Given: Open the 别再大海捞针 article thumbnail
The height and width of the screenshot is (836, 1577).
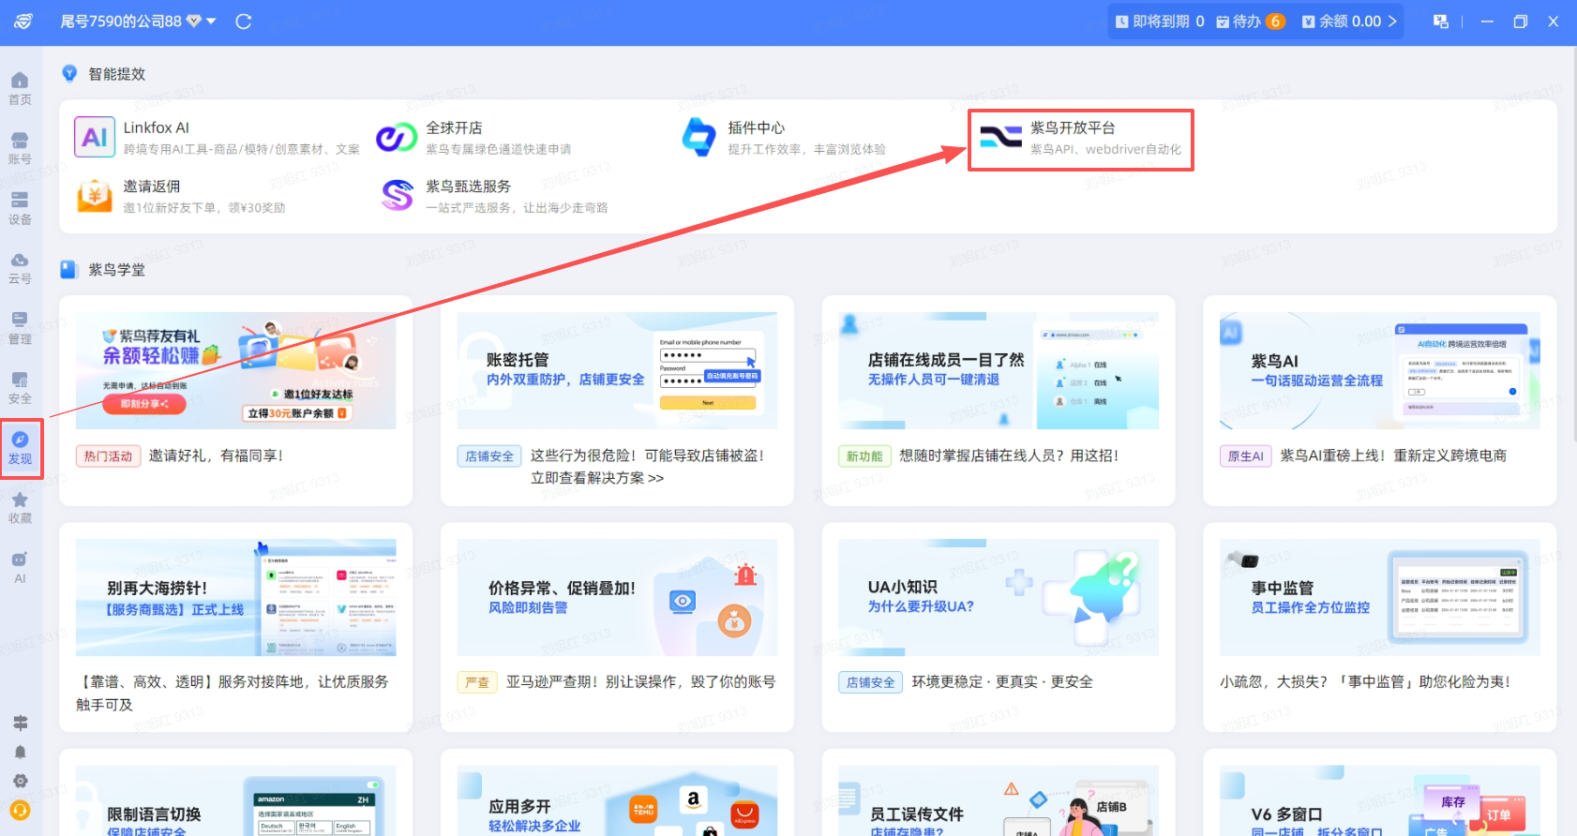Looking at the screenshot, I should (x=236, y=597).
